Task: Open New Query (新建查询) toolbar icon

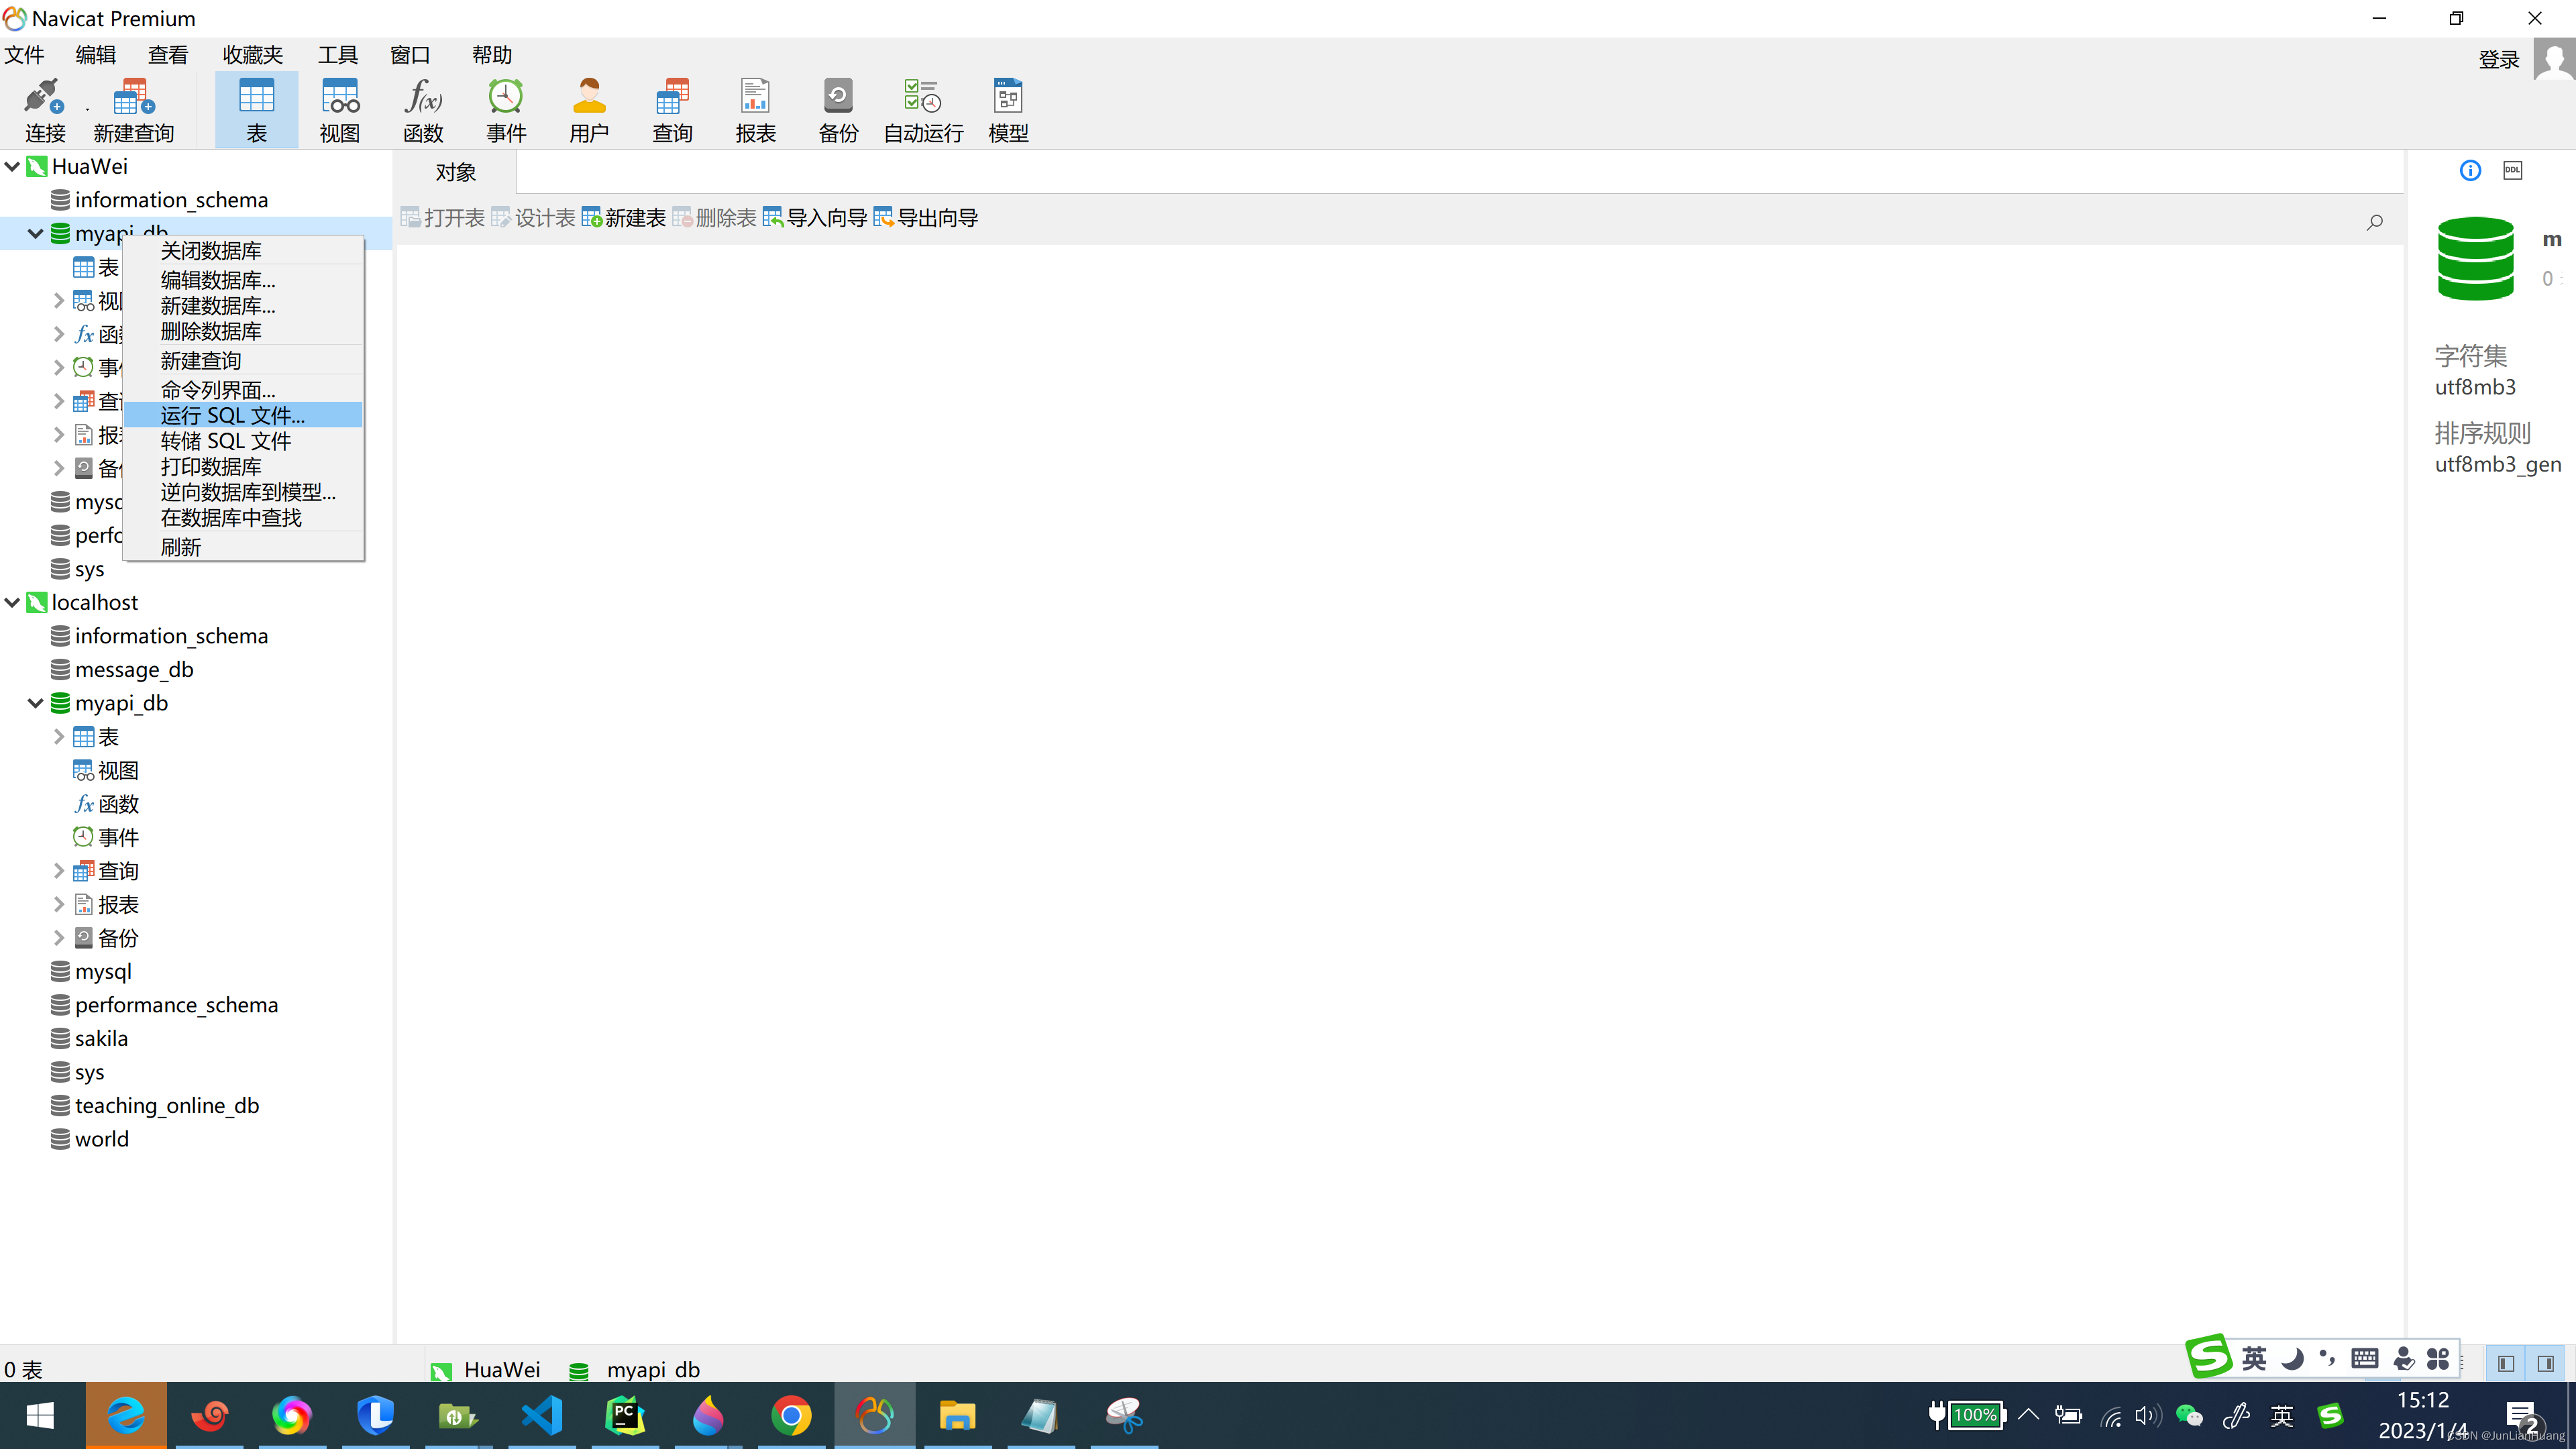Action: pos(134,110)
